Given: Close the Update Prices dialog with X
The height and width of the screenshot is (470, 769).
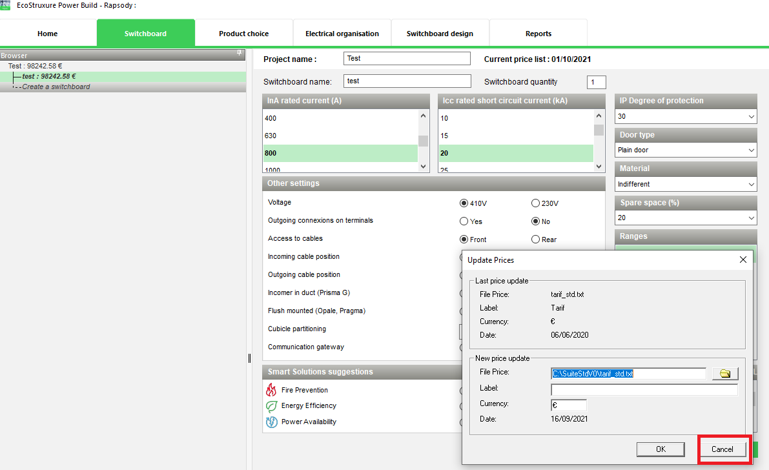Looking at the screenshot, I should (743, 260).
